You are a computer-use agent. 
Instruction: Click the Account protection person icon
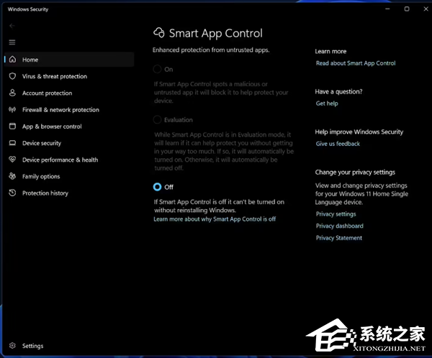(12, 93)
